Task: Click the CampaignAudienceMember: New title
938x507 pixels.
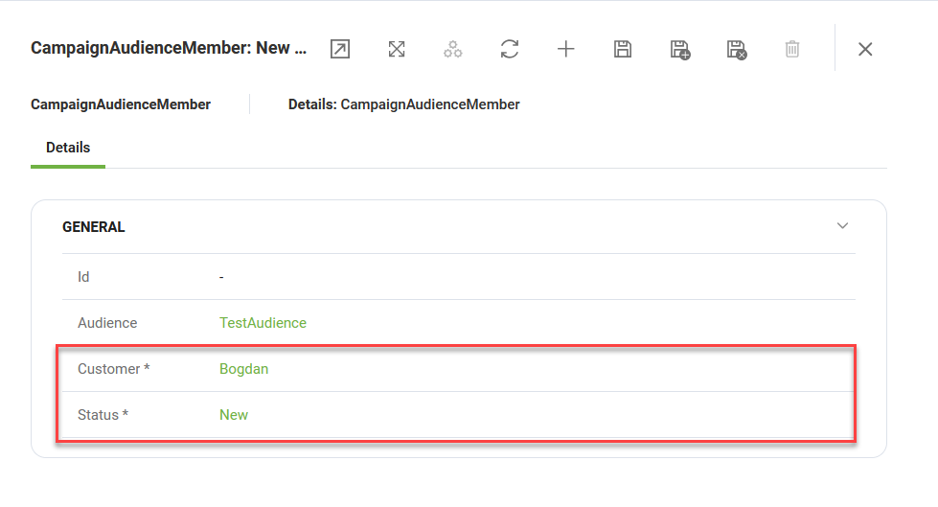Action: click(x=169, y=48)
